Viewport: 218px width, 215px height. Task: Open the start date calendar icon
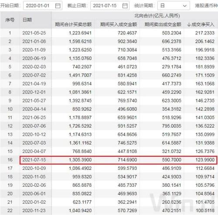[x=58, y=6]
